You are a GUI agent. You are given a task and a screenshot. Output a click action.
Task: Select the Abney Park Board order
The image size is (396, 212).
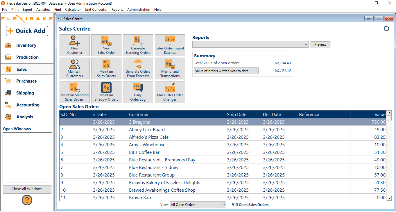pos(223,129)
